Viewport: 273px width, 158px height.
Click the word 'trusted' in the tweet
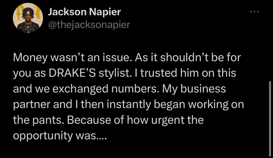tap(159, 73)
